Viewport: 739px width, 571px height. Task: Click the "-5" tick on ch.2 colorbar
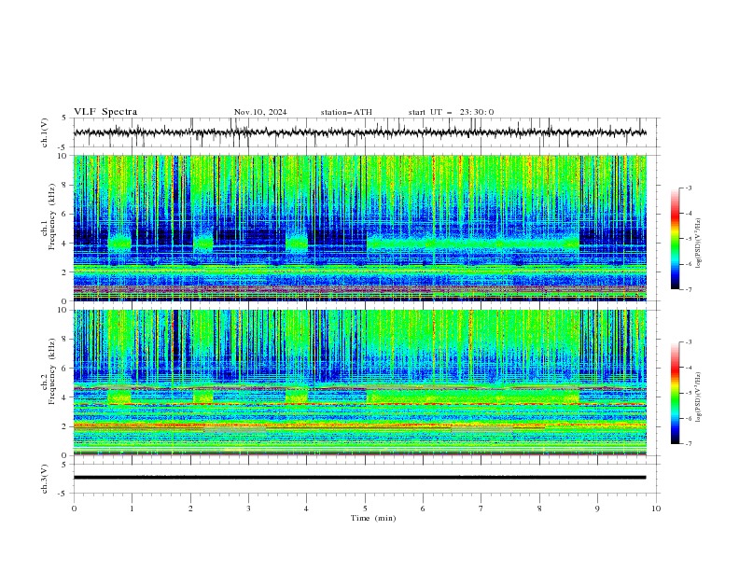pos(688,393)
